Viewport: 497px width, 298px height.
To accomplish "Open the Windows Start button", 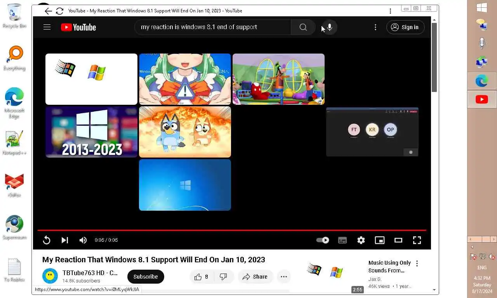I will [482, 8].
